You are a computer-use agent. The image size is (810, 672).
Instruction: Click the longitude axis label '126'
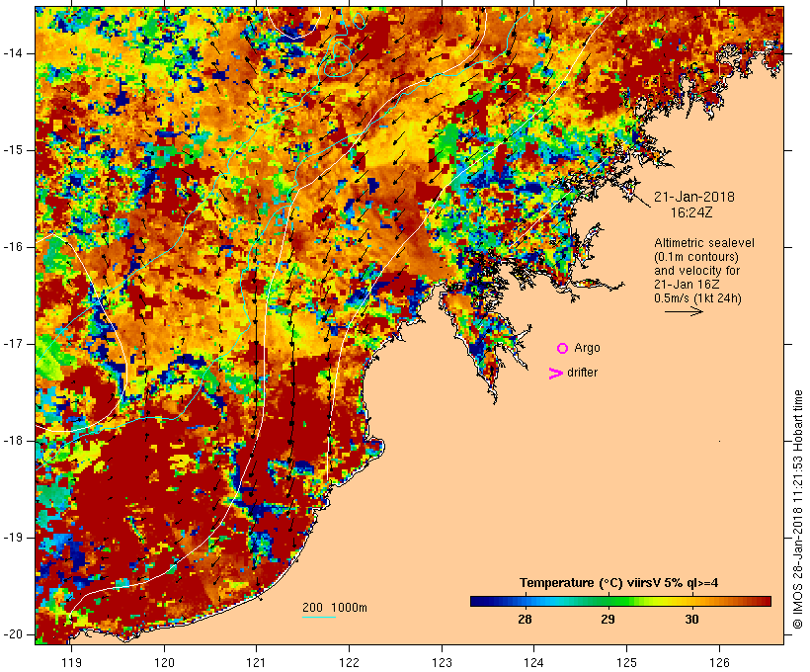(719, 662)
